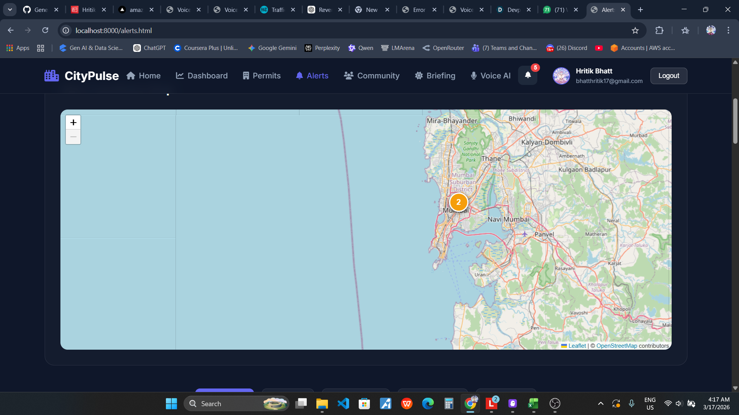739x415 pixels.
Task: Click the page vertical scrollbar thumb
Action: [x=735, y=121]
